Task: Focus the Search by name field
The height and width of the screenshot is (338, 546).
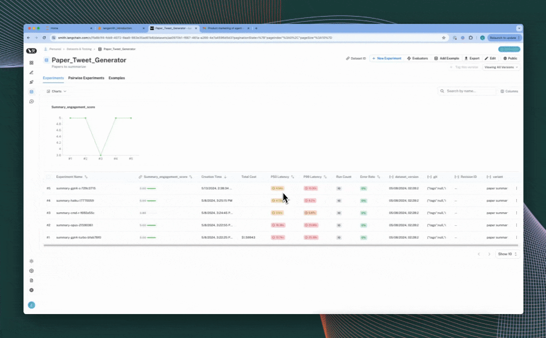Action: tap(467, 91)
